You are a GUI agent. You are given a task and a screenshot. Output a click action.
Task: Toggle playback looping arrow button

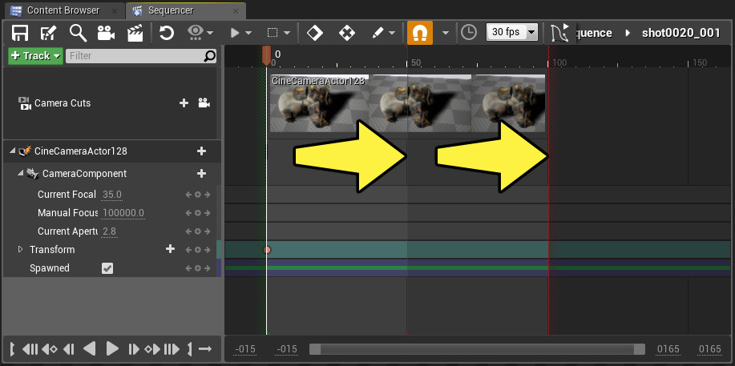tap(204, 348)
